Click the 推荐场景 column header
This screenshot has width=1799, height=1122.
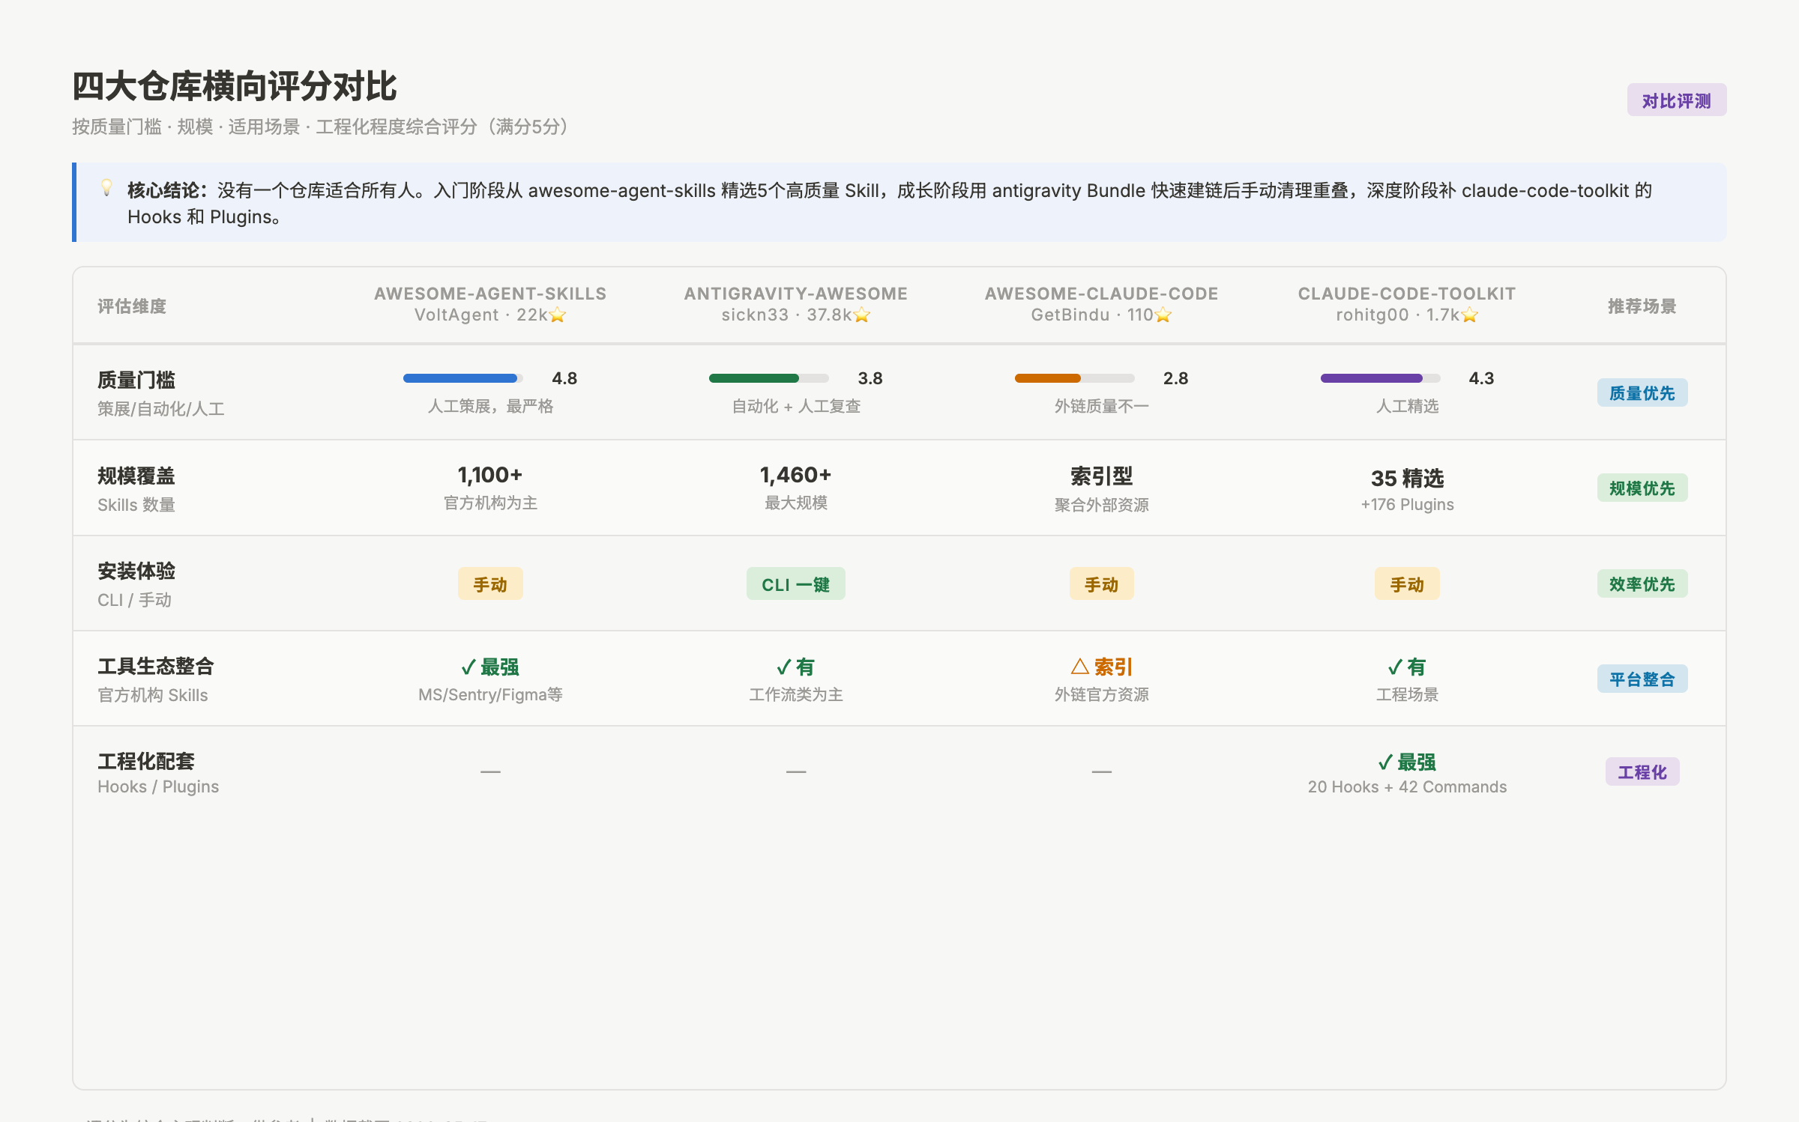point(1642,306)
